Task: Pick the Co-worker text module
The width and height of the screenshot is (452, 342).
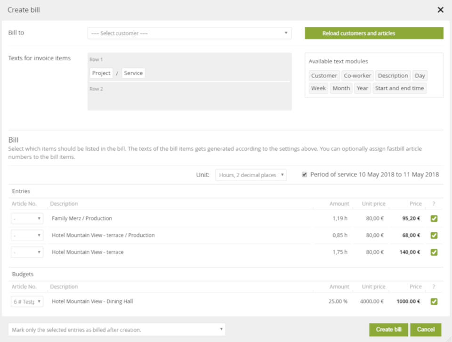Action: point(357,76)
